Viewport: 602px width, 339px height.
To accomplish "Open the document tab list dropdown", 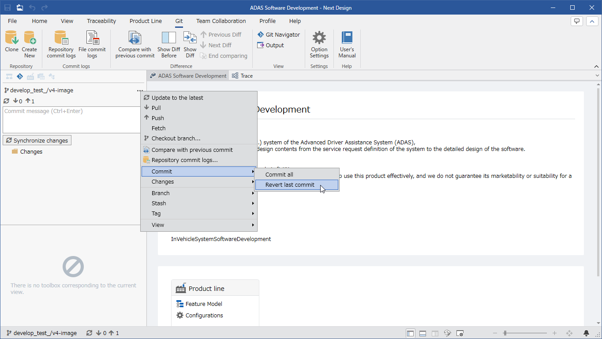I will pos(597,75).
